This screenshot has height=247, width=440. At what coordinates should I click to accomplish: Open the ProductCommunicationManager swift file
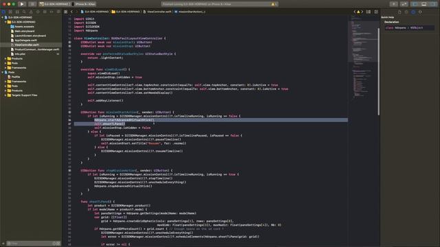pos(36,49)
